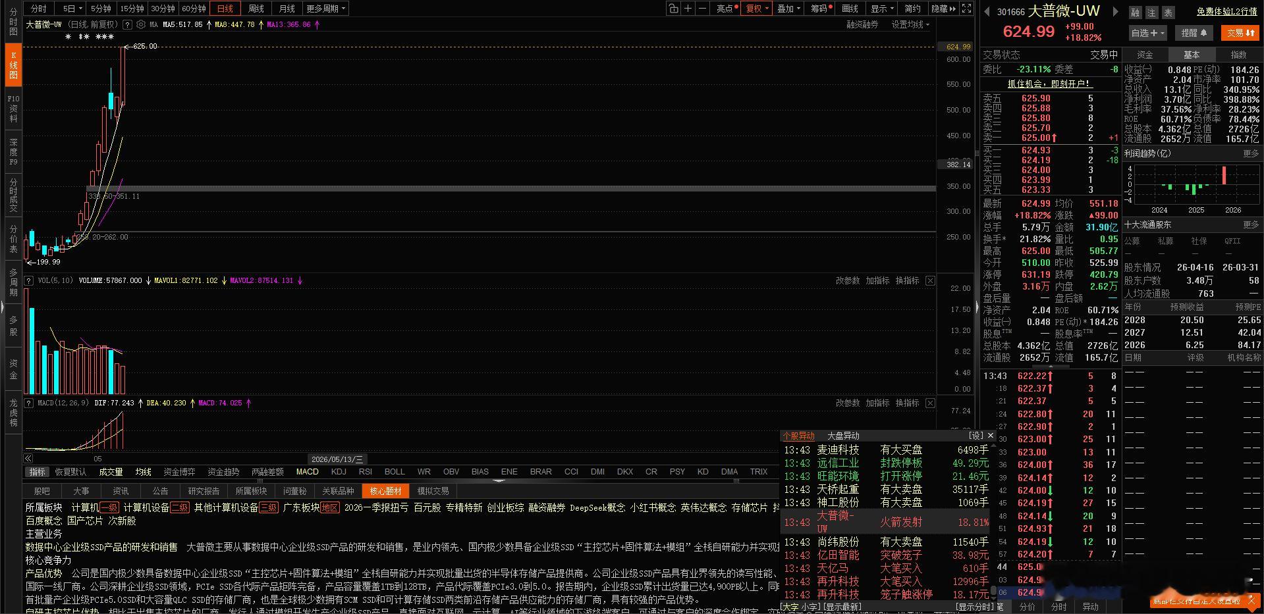Open 分时成交 in left sidebar
The image size is (1264, 614).
point(13,195)
